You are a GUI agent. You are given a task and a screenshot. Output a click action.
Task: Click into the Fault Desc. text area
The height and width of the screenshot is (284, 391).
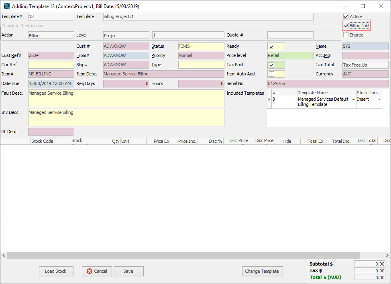[126, 98]
